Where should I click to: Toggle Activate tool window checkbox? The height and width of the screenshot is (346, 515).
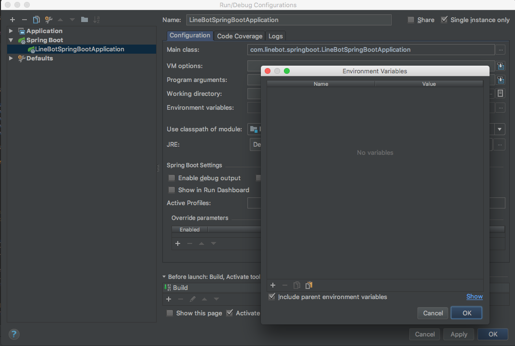230,313
